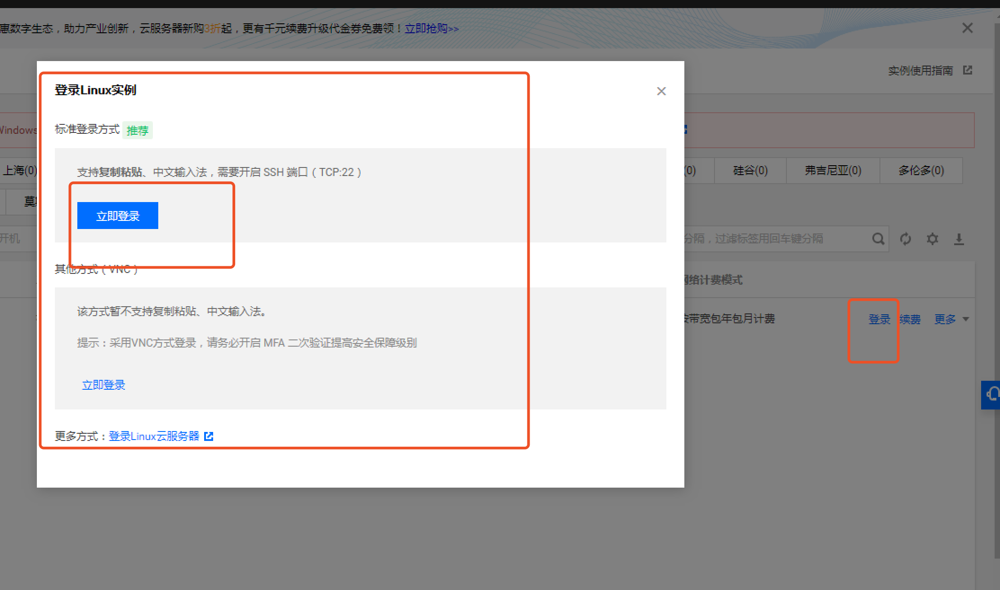Click external link icon beside 登录Linux云服务器
This screenshot has width=1000, height=590.
209,436
